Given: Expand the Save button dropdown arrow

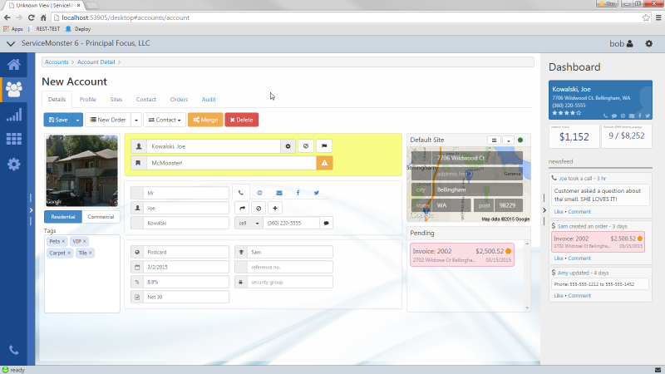Looking at the screenshot, I should 77,120.
